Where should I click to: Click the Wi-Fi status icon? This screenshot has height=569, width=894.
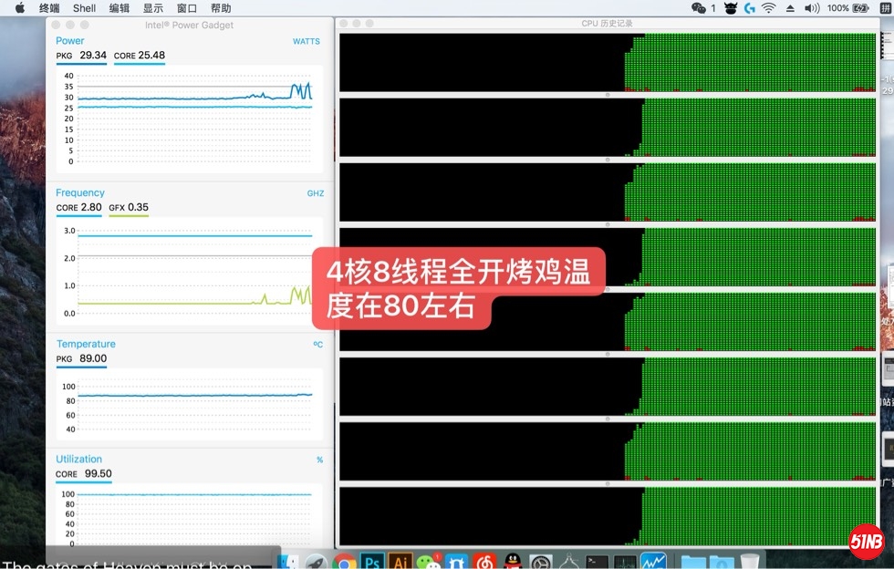[769, 8]
